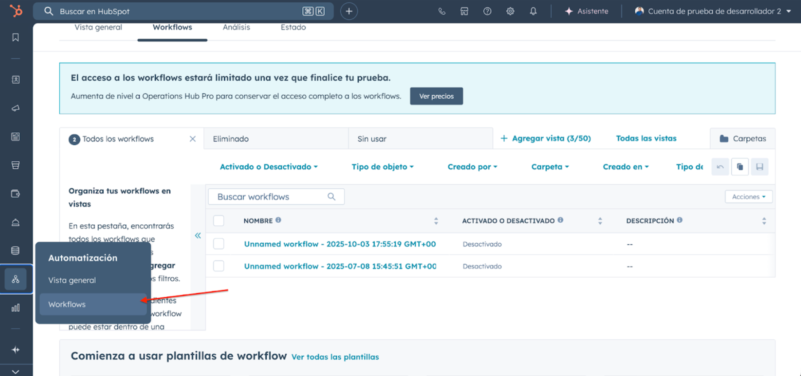The image size is (801, 376).
Task: Click the HubSpot sprocket logo
Action: pyautogui.click(x=16, y=11)
